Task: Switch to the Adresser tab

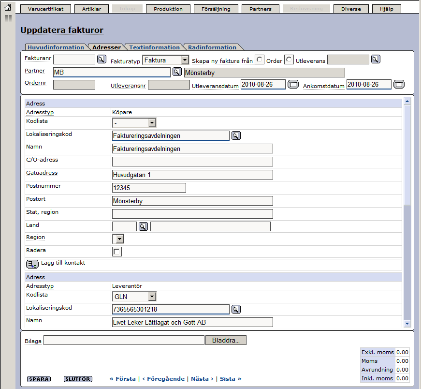Action: [x=107, y=47]
